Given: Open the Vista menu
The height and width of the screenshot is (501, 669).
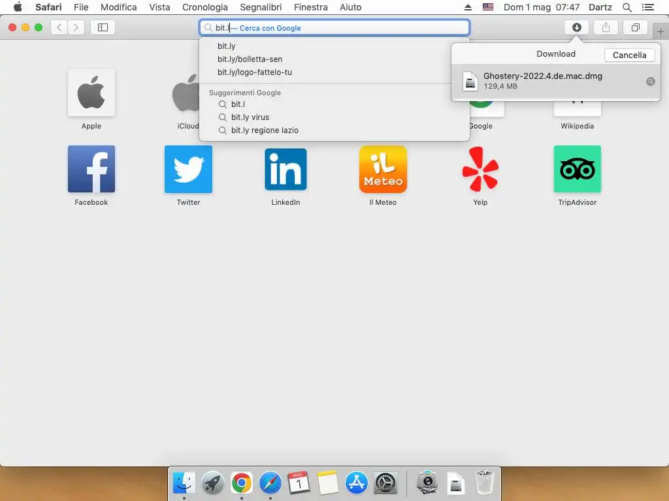Looking at the screenshot, I should pyautogui.click(x=159, y=7).
